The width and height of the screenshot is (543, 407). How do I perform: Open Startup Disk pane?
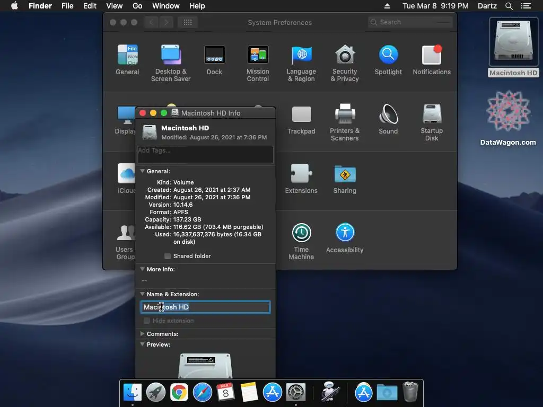tap(432, 122)
